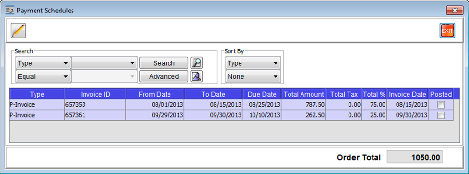Close the Payment Schedules window
This screenshot has width=469, height=174.
[455, 11]
